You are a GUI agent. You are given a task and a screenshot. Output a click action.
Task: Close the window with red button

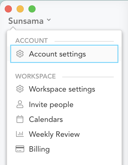8,9
